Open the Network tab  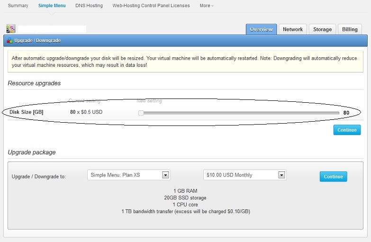click(293, 29)
